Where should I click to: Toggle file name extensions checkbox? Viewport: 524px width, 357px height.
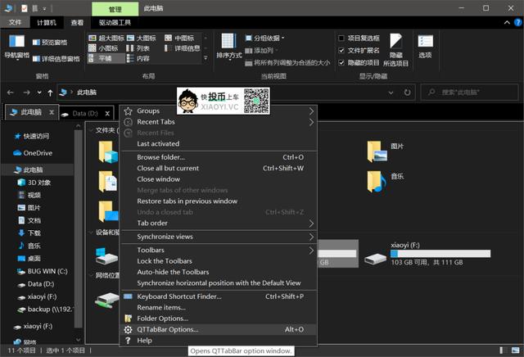click(x=342, y=50)
